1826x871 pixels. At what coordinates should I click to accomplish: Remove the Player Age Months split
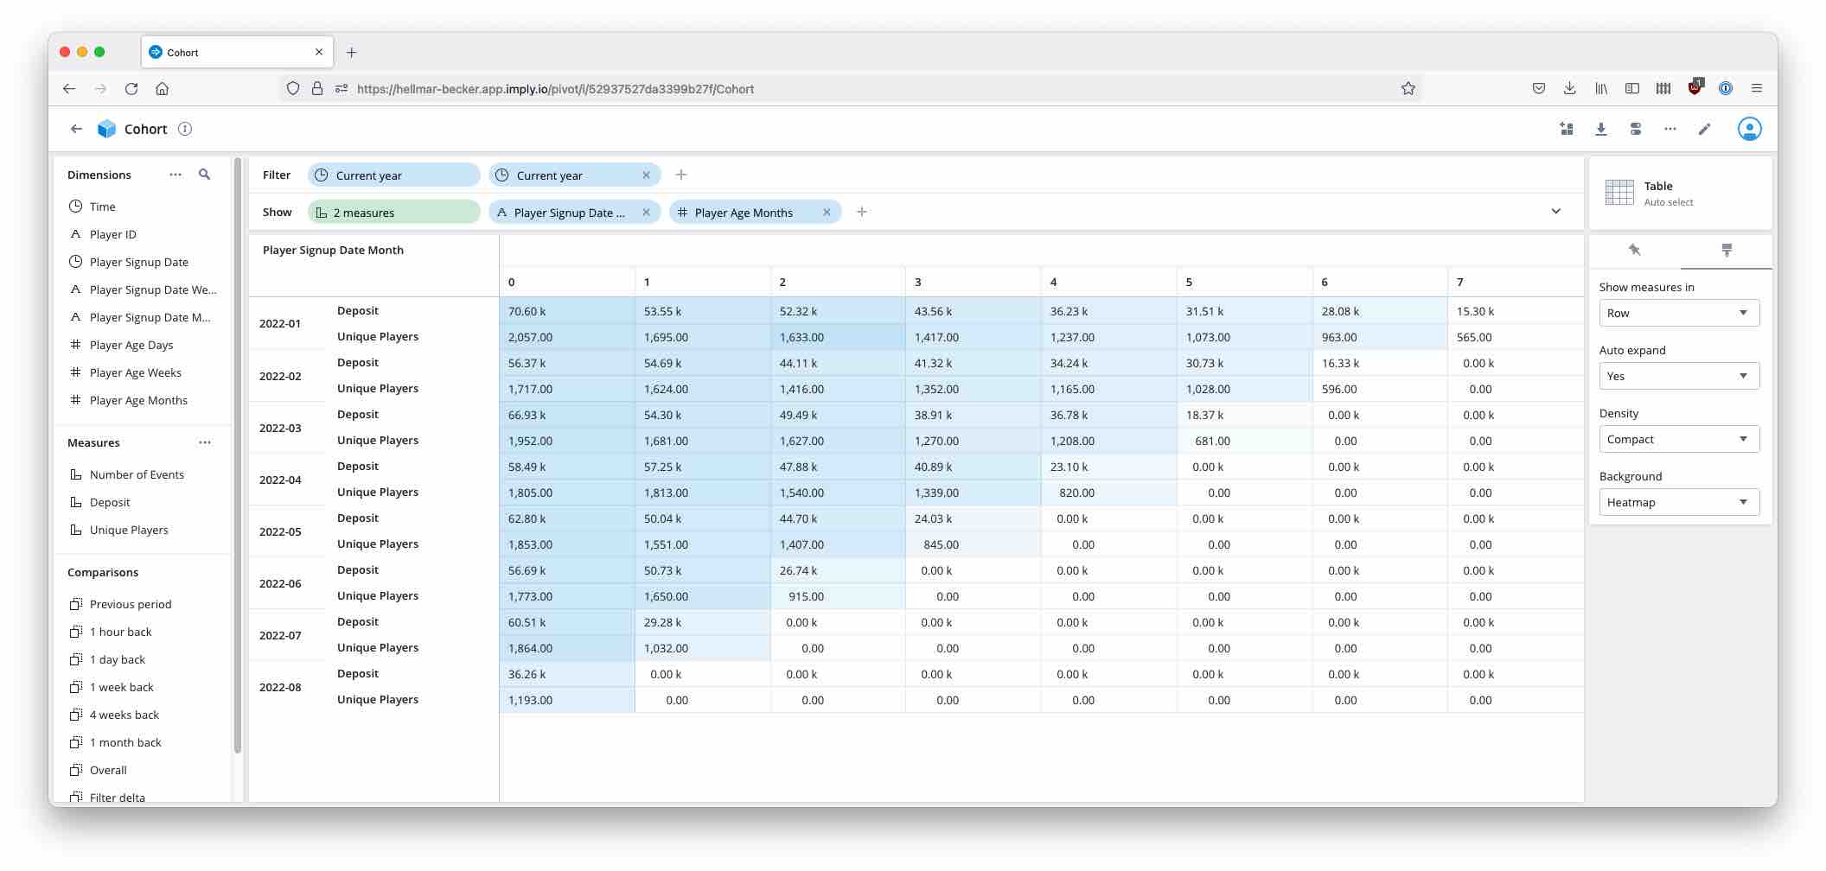827,213
